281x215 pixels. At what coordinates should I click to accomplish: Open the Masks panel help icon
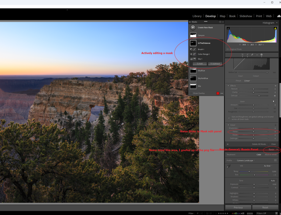(220, 22)
